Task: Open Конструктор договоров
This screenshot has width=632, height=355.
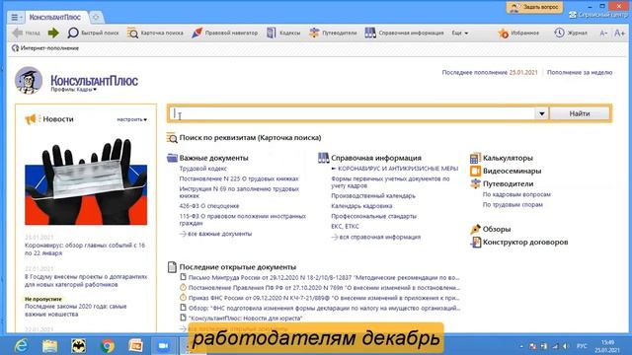Action: (525, 243)
